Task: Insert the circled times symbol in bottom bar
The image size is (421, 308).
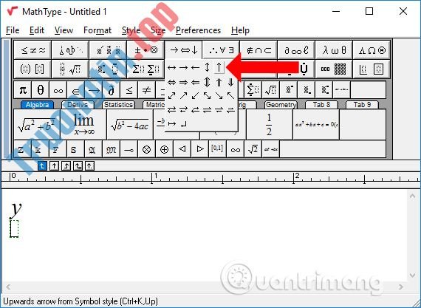Action: pyautogui.click(x=146, y=149)
